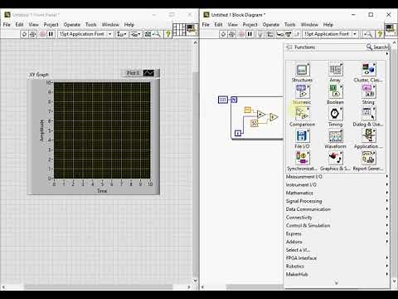The image size is (398, 299).
Task: Open the Report Generation palette
Action: [x=368, y=159]
